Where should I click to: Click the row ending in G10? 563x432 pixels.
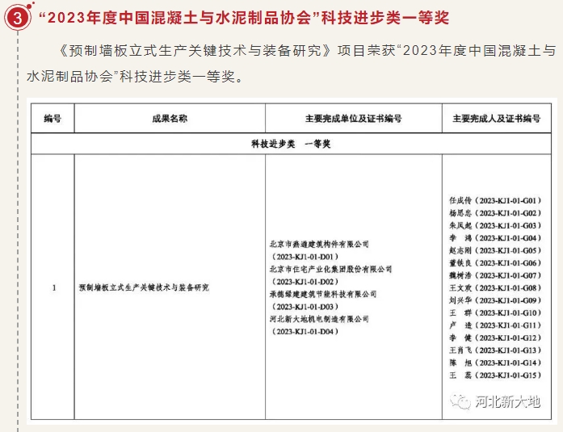tap(495, 312)
